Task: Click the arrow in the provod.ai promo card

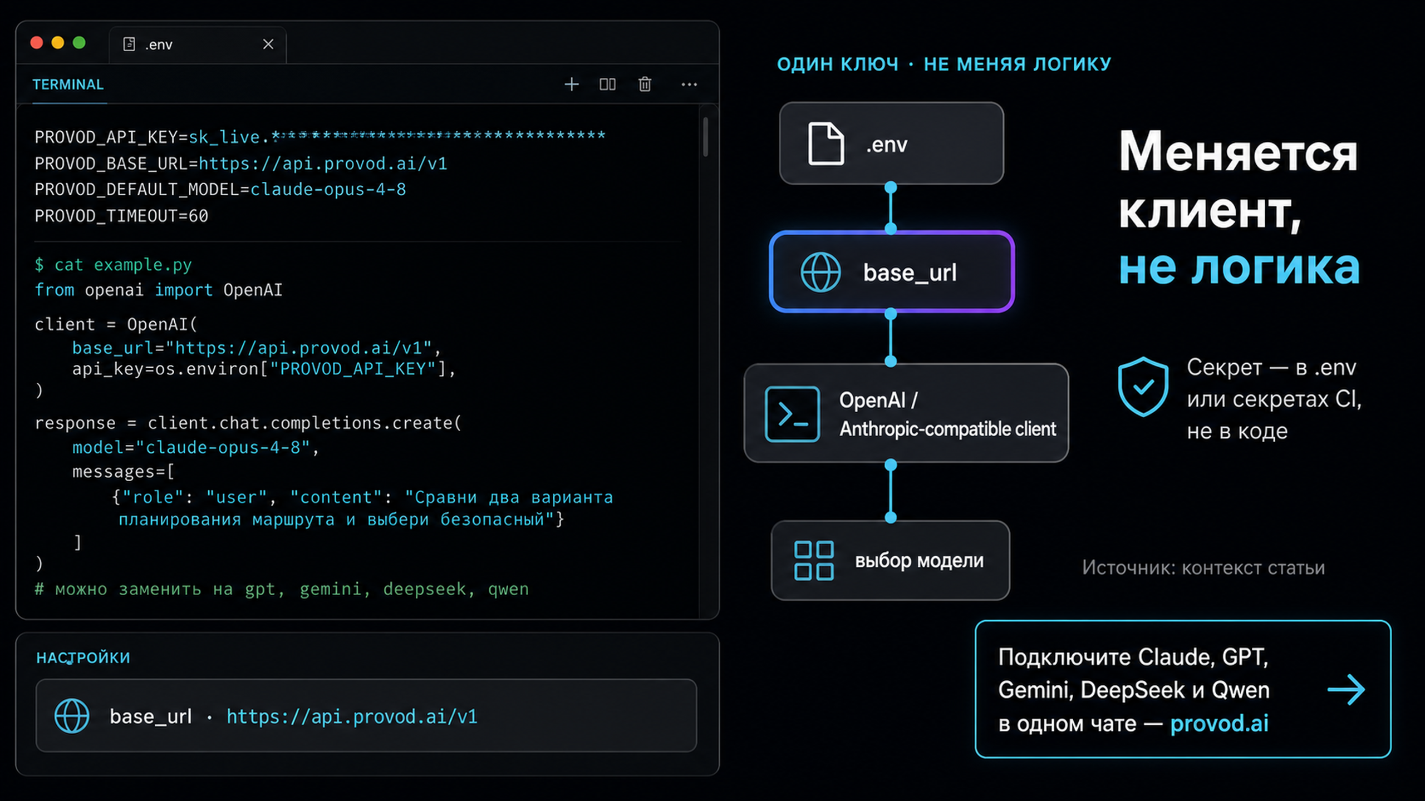Action: (1346, 690)
